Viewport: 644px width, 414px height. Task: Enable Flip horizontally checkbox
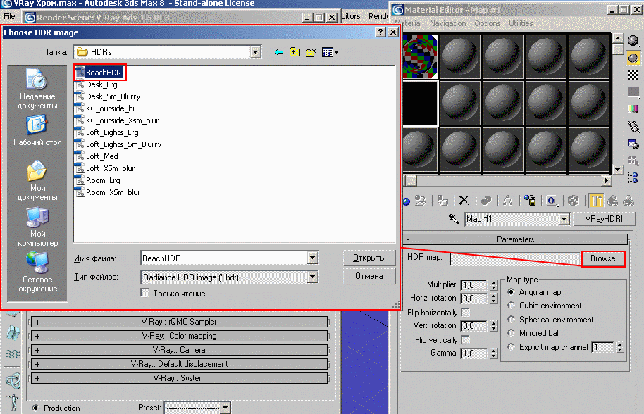[x=465, y=313]
